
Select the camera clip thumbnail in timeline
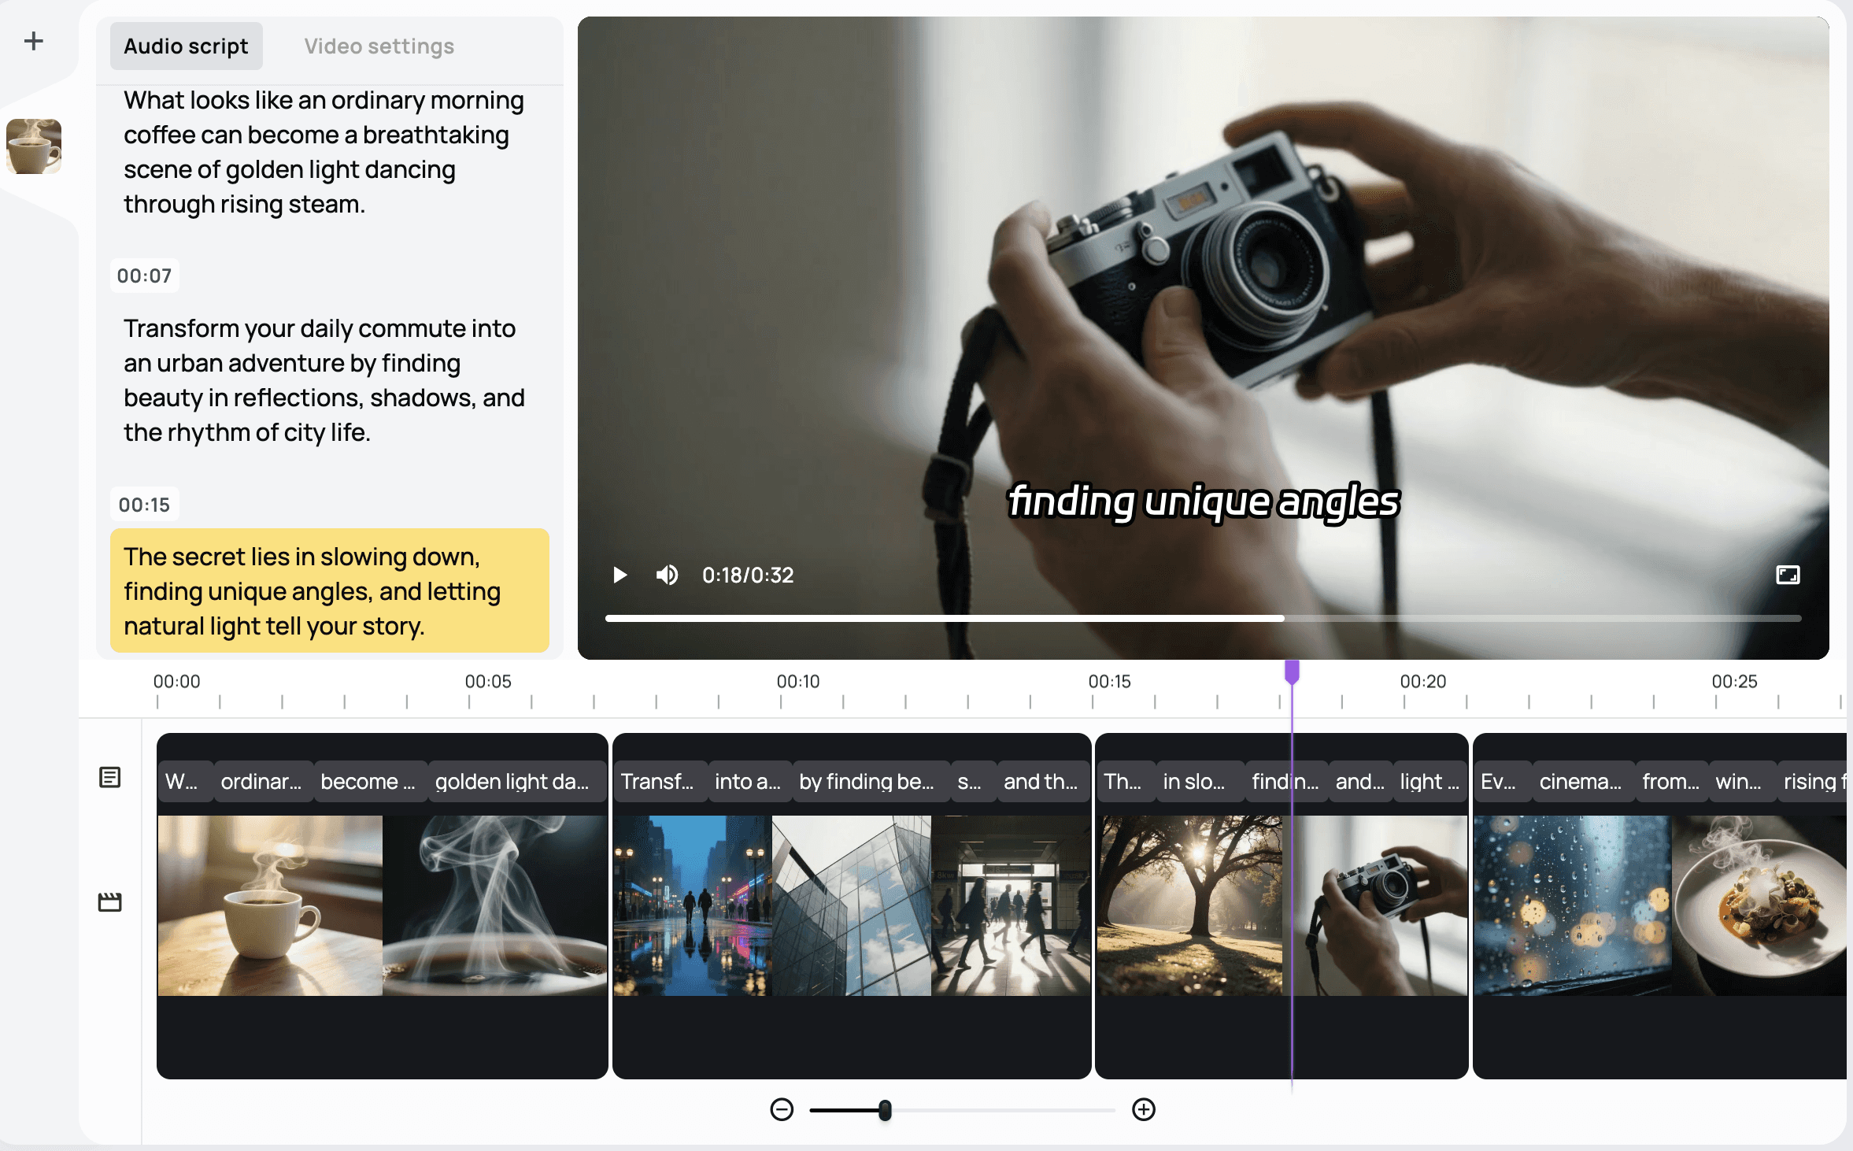pos(1381,905)
